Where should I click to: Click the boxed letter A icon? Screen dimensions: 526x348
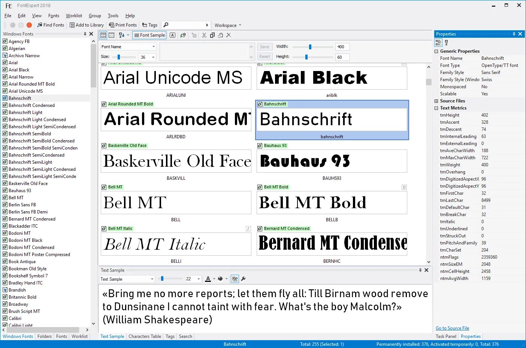pyautogui.click(x=172, y=35)
